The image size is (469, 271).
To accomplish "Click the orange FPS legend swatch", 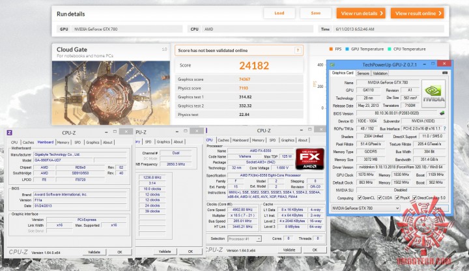I will click(x=331, y=49).
